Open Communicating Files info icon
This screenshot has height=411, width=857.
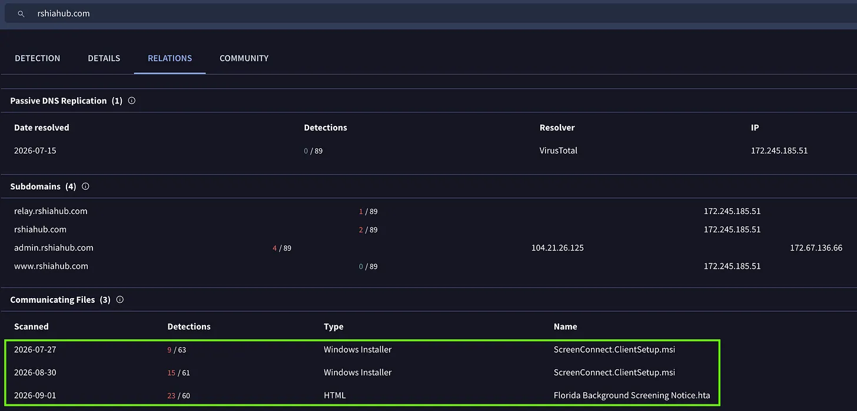tap(120, 299)
